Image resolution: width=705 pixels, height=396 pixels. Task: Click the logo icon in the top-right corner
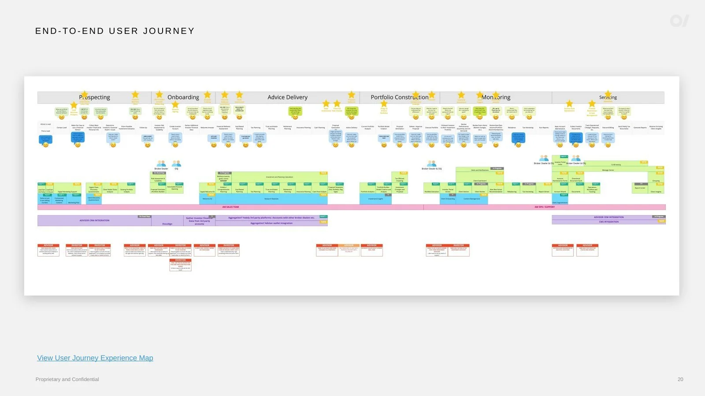point(679,21)
